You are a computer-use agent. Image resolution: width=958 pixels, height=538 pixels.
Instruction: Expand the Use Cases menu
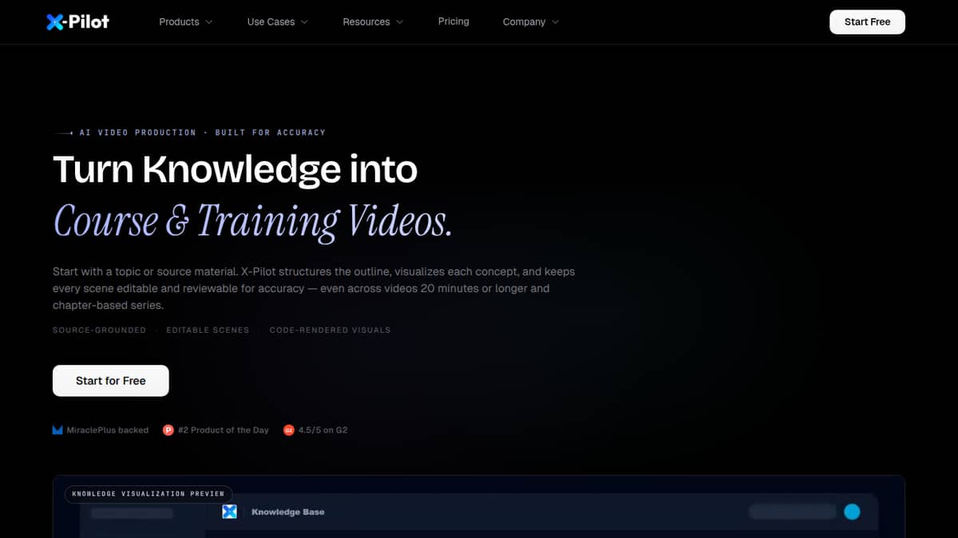coord(278,22)
